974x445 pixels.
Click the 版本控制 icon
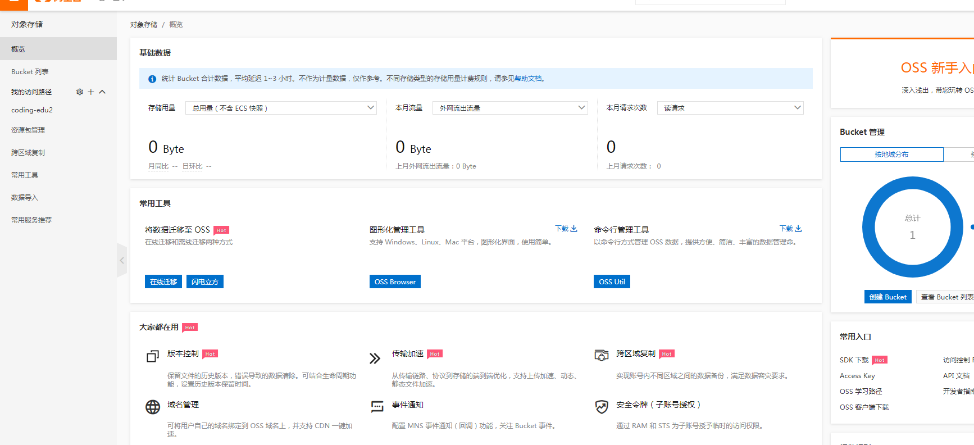153,356
